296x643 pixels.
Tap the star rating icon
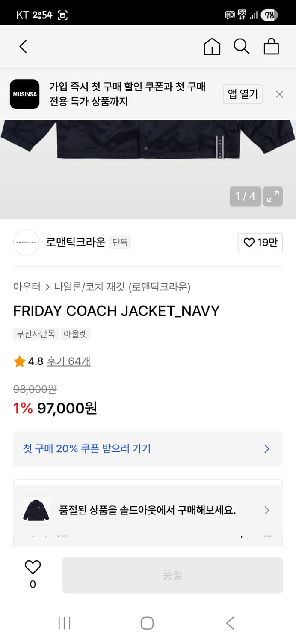tap(19, 361)
